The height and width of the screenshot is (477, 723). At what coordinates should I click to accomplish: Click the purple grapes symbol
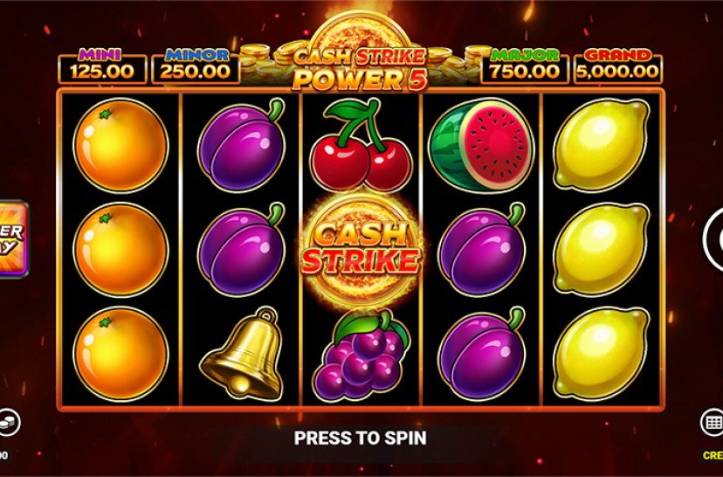point(361,356)
